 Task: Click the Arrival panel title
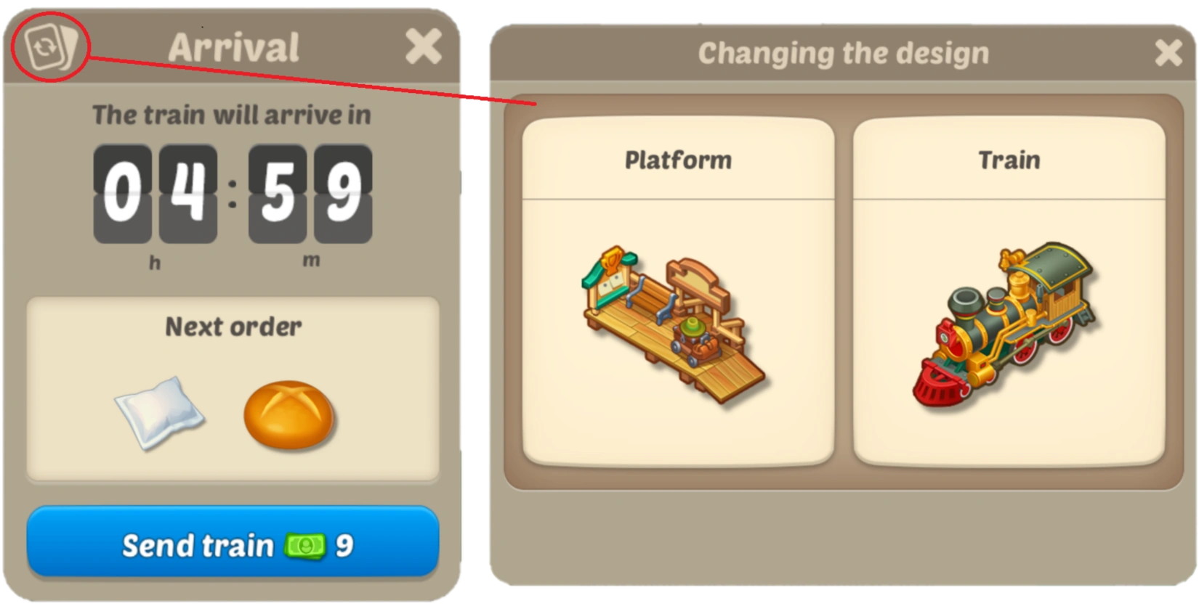[x=233, y=48]
